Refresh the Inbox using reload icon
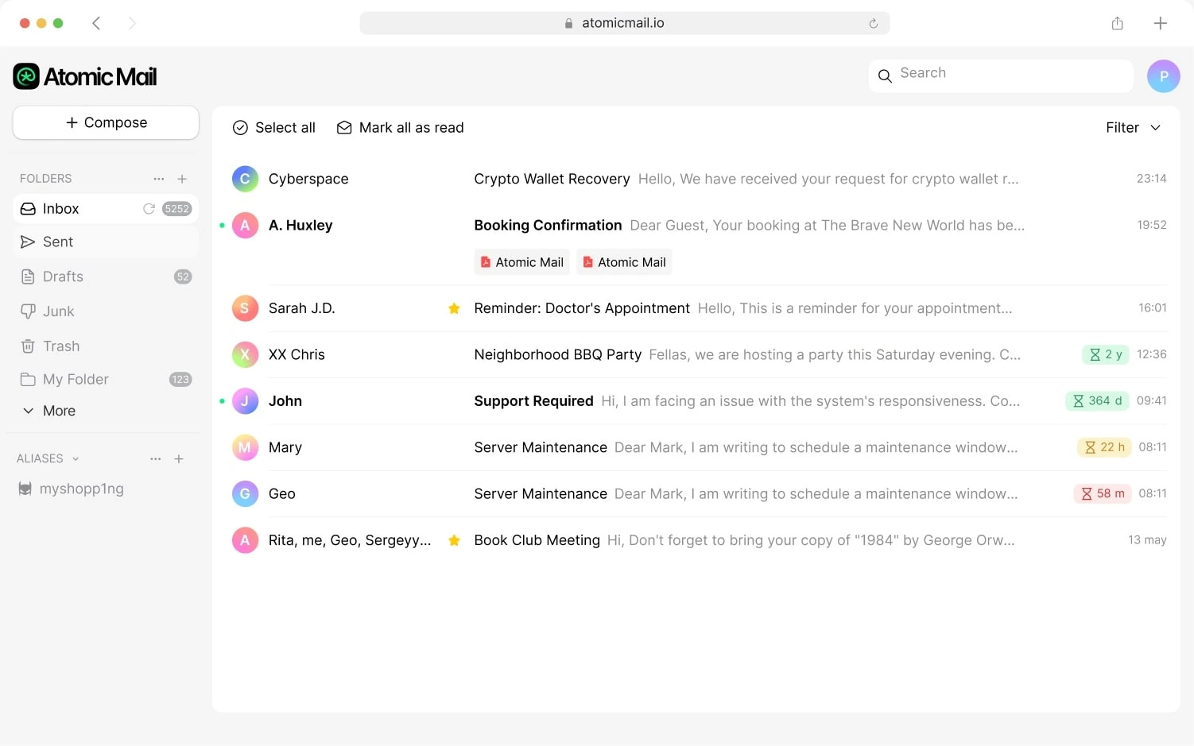The height and width of the screenshot is (746, 1194). click(149, 209)
